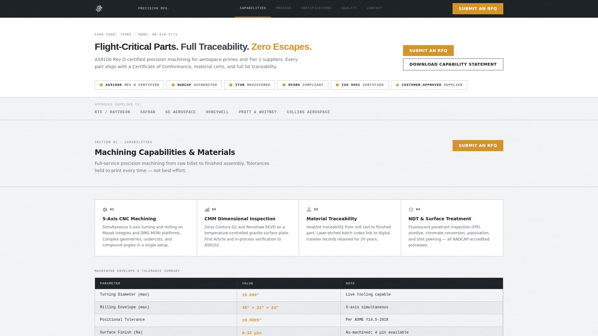Click Download Capability Statement
The width and height of the screenshot is (598, 336).
coord(453,64)
